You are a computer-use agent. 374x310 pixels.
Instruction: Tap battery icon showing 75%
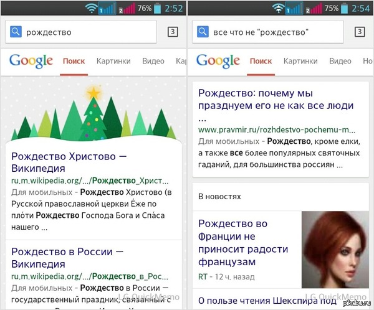[x=345, y=8]
